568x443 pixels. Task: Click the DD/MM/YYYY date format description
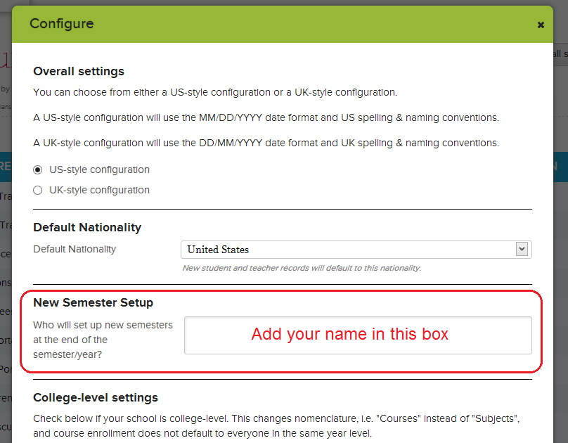[x=266, y=143]
